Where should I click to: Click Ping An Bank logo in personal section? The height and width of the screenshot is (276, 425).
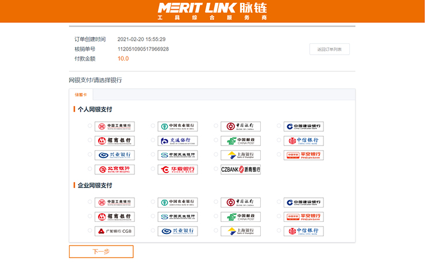point(304,155)
